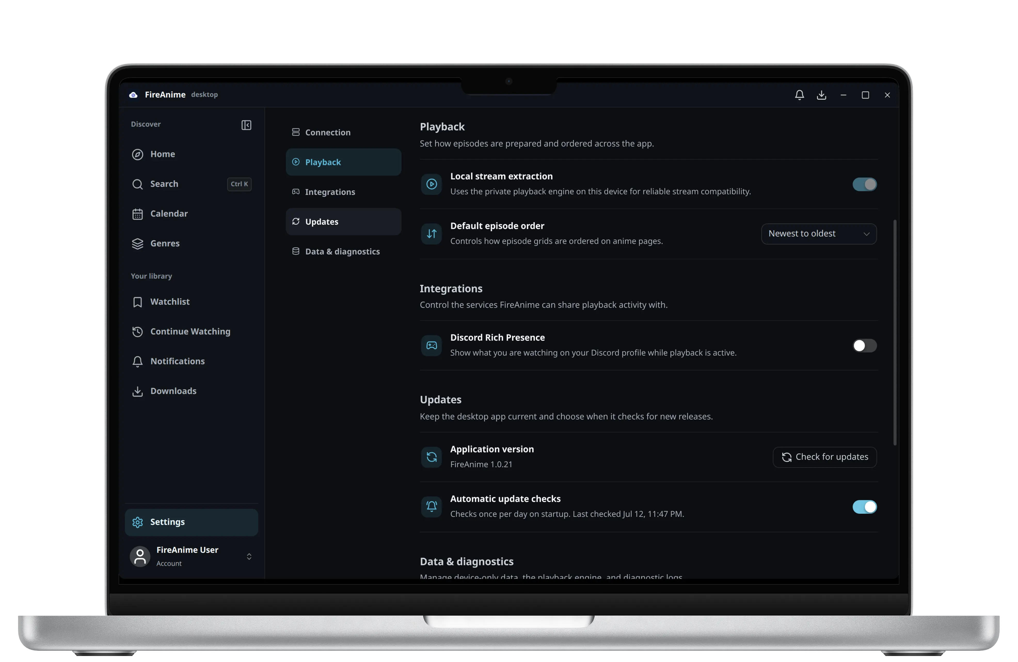The height and width of the screenshot is (662, 1018).
Task: Enable Discord Rich Presence toggle
Action: click(x=864, y=345)
